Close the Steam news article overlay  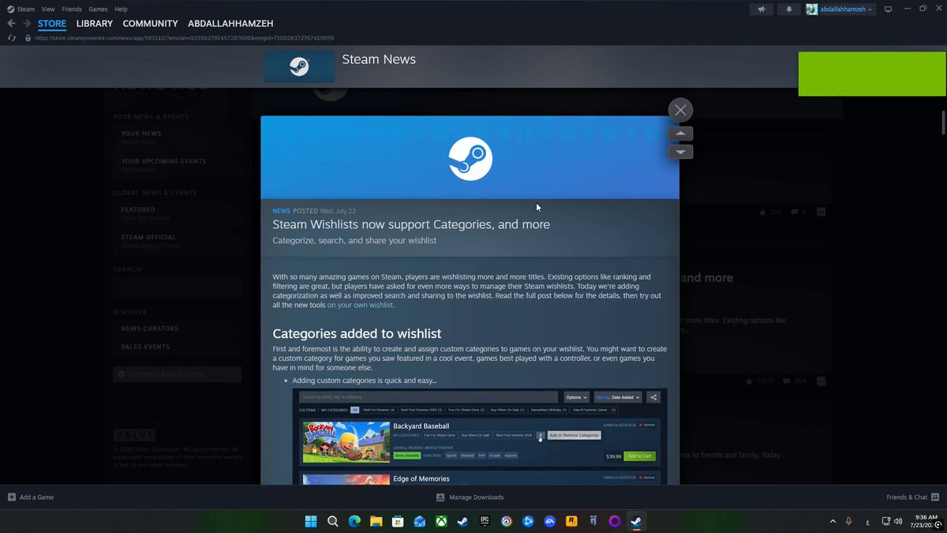pos(680,110)
